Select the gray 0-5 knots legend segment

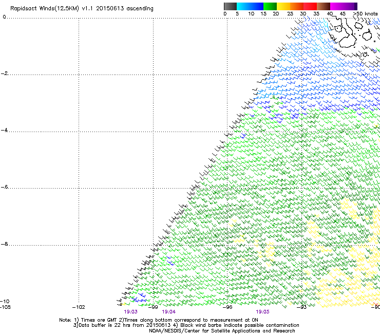point(230,6)
